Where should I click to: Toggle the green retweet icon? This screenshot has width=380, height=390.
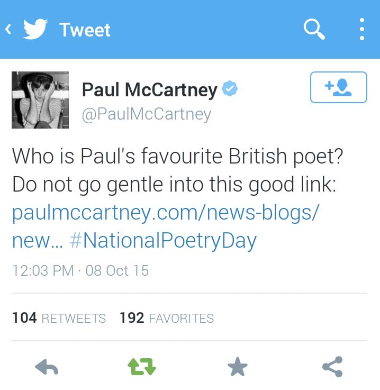142,367
